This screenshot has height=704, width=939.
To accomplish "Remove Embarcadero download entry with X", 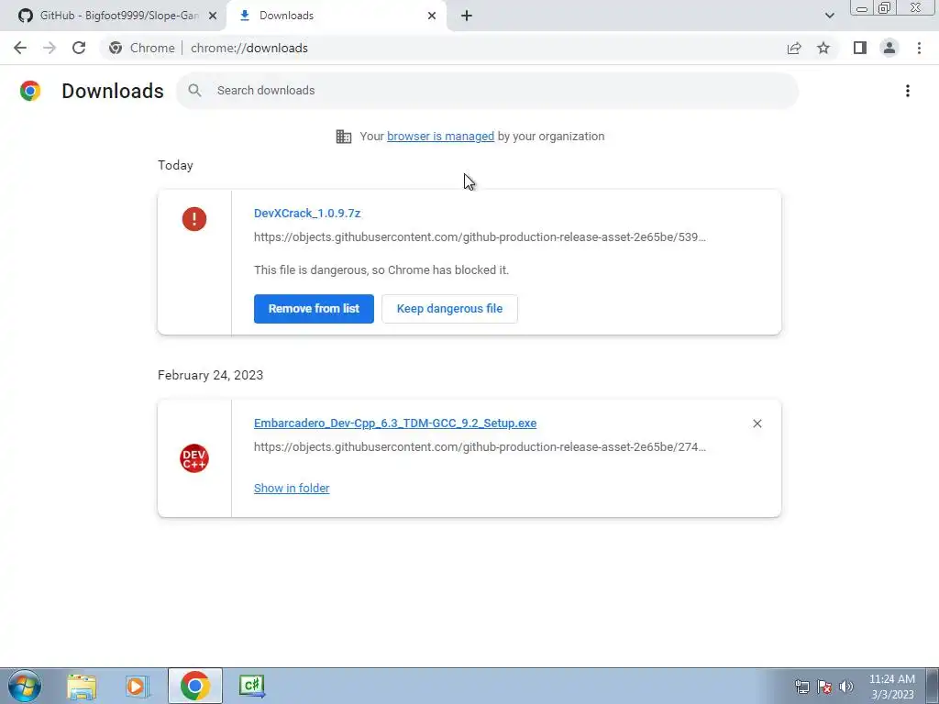I will point(757,423).
